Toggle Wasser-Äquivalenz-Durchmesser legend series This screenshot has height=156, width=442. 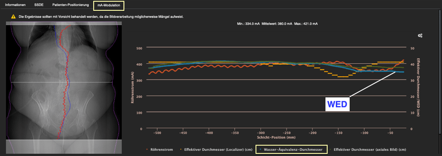click(291, 150)
